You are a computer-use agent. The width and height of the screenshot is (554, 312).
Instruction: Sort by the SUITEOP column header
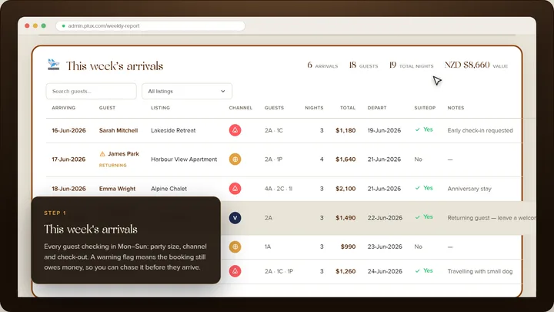click(x=425, y=108)
